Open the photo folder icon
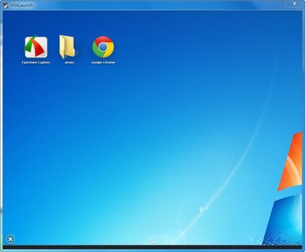This screenshot has height=252, width=305. coord(67,47)
